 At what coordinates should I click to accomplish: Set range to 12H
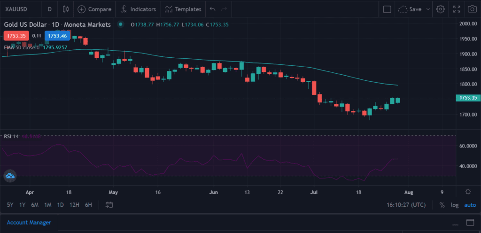74,205
